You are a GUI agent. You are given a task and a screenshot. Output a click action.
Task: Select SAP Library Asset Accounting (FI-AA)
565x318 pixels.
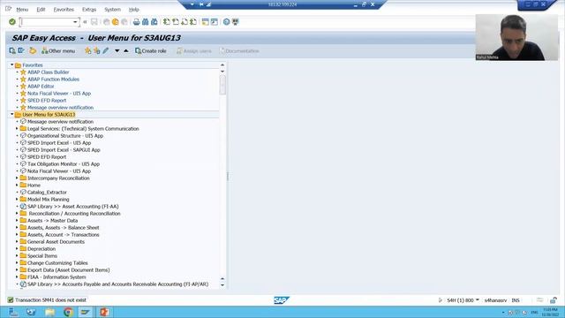pyautogui.click(x=72, y=206)
